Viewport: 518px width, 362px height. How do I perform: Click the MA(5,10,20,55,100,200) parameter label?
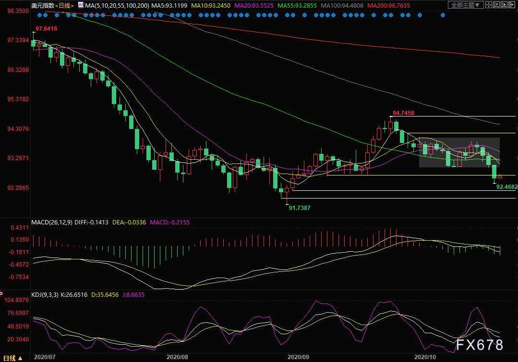(x=117, y=6)
